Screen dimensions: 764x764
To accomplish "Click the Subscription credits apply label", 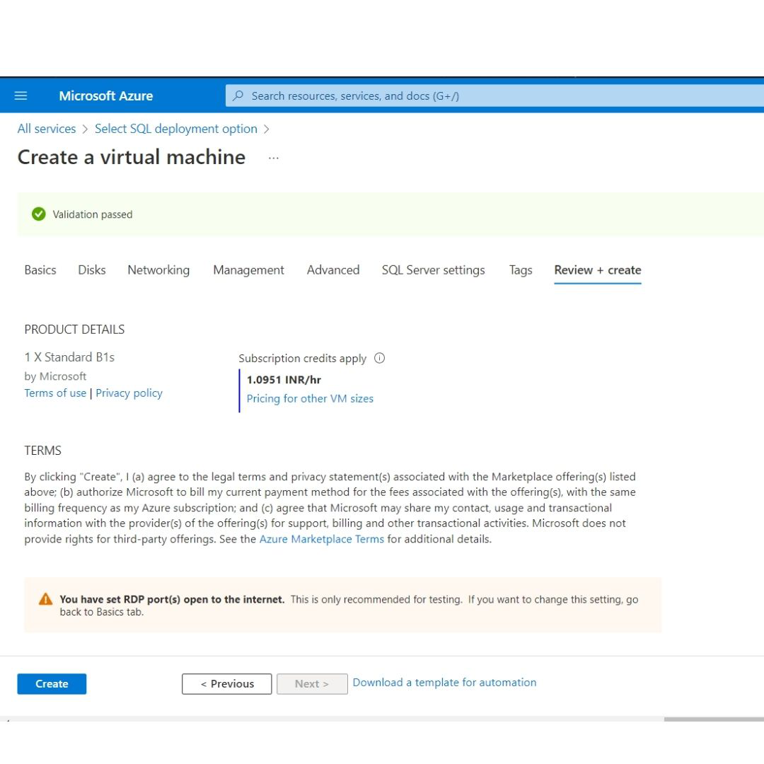I will tap(302, 359).
